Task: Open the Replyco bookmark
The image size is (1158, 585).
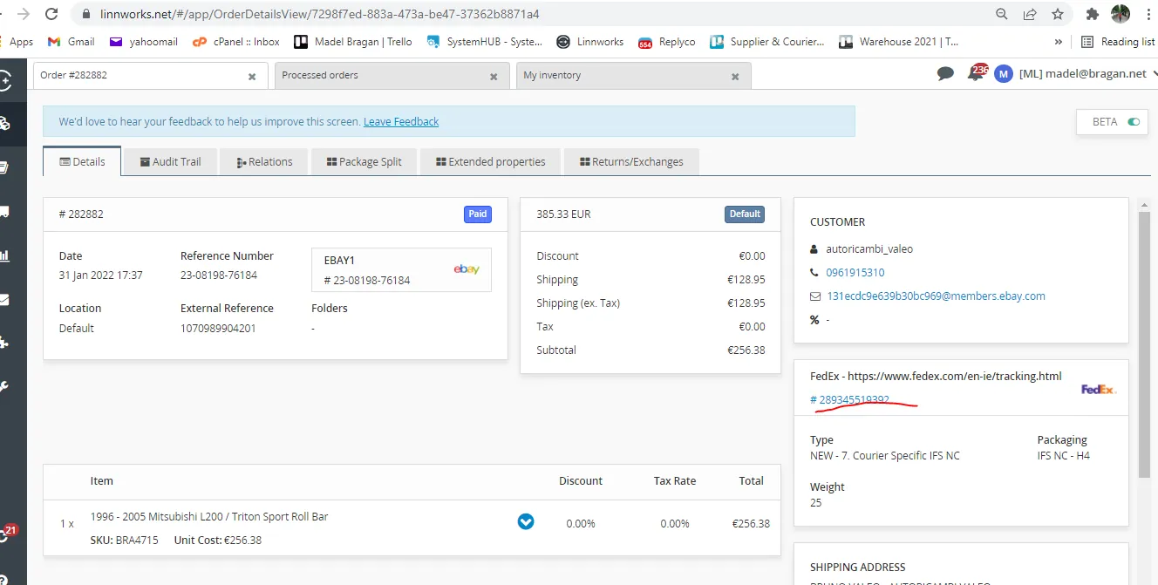Action: (x=667, y=41)
